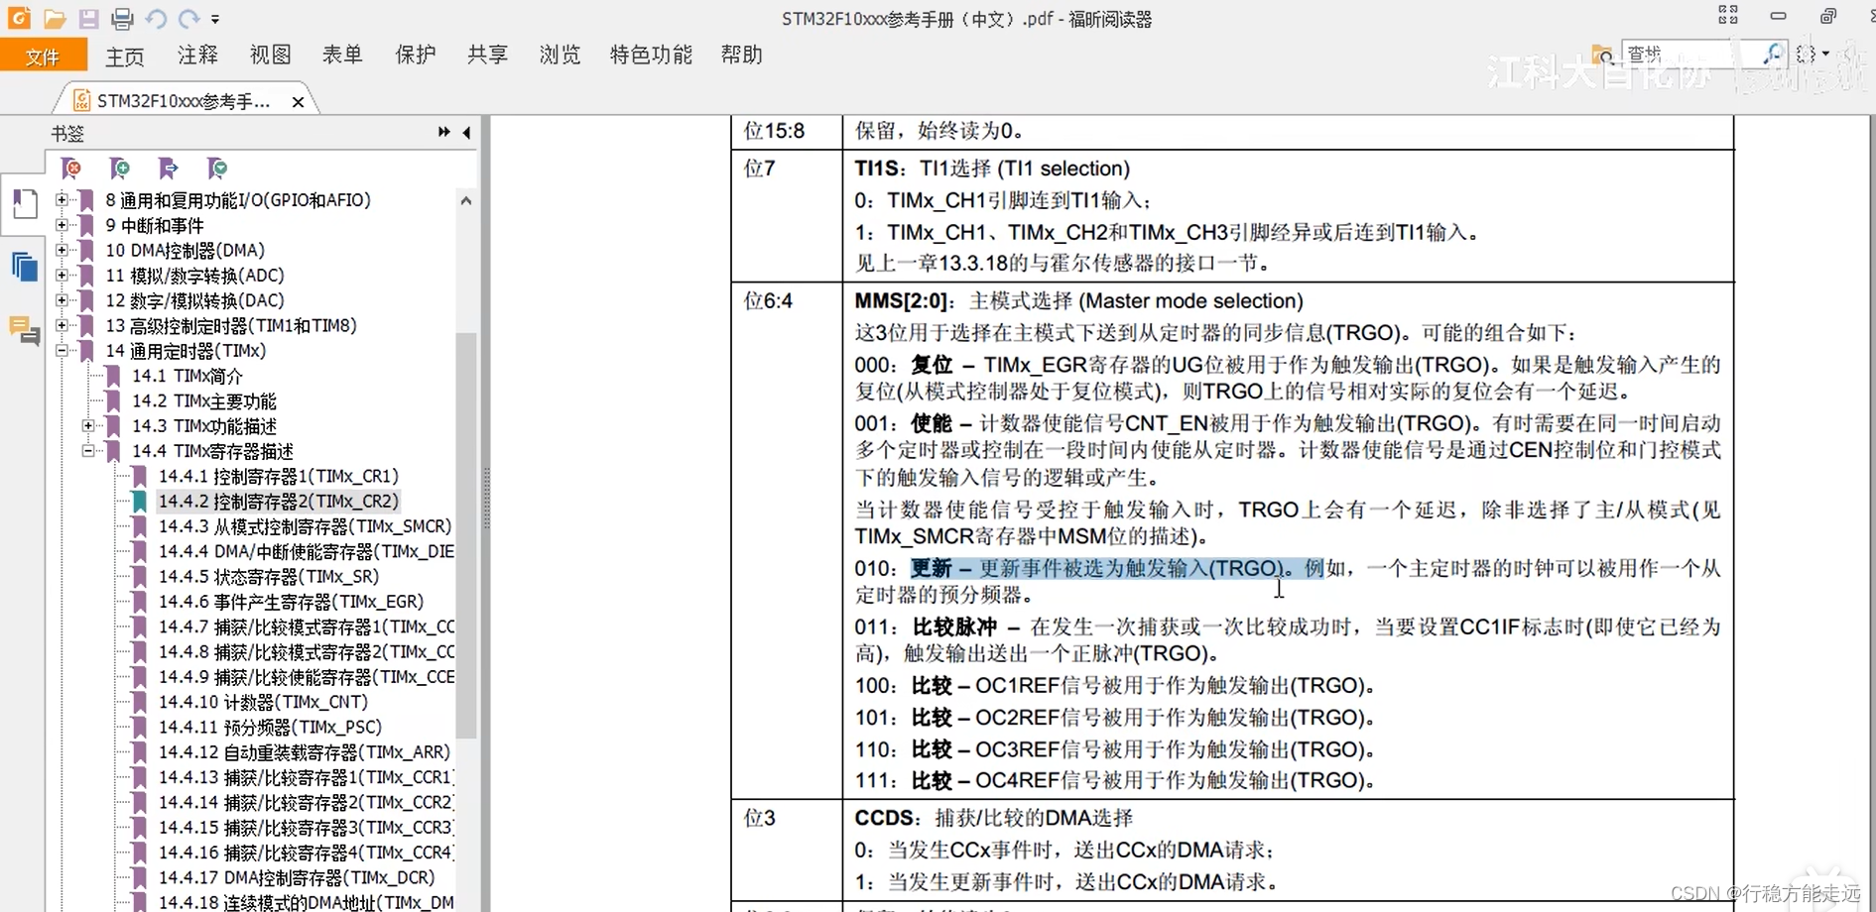
Task: Collapse the bookmark panel with left arrow
Action: pos(466,132)
